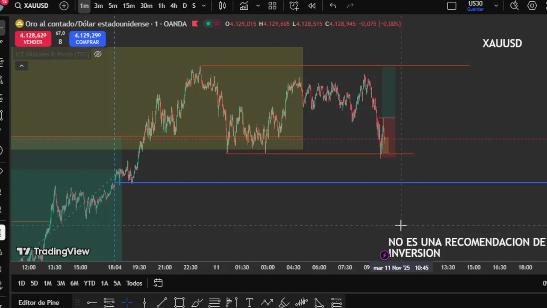The image size is (547, 308).
Task: Select the text annotation tool
Action: [250, 303]
